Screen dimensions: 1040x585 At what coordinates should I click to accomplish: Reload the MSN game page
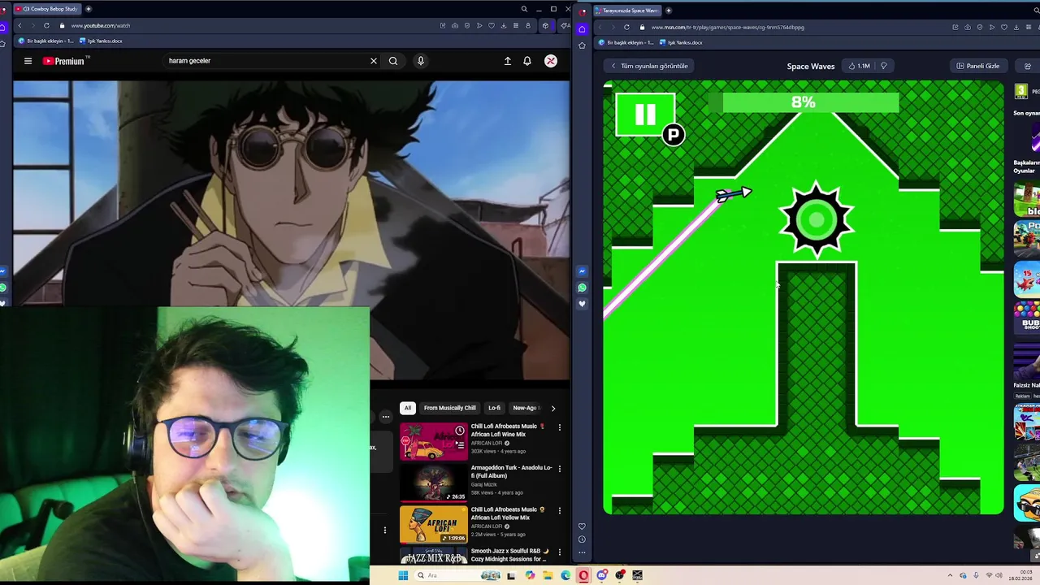pyautogui.click(x=626, y=27)
